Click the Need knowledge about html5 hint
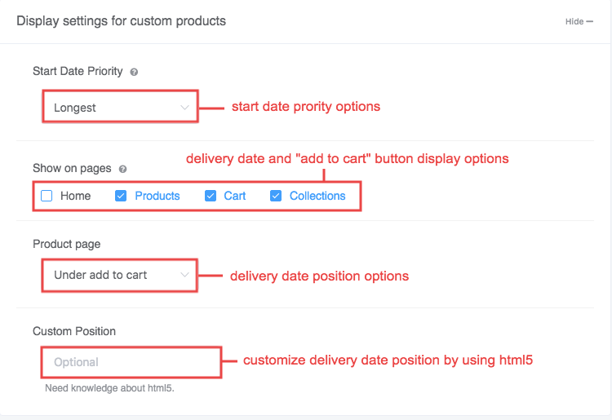 point(109,388)
